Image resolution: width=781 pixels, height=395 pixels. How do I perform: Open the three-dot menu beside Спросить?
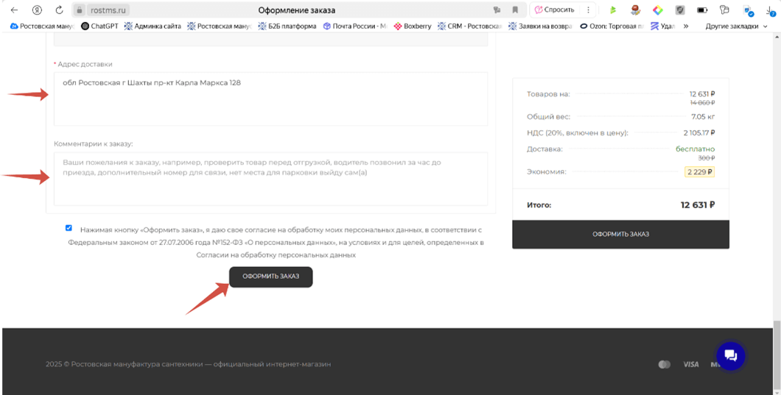pyautogui.click(x=587, y=10)
